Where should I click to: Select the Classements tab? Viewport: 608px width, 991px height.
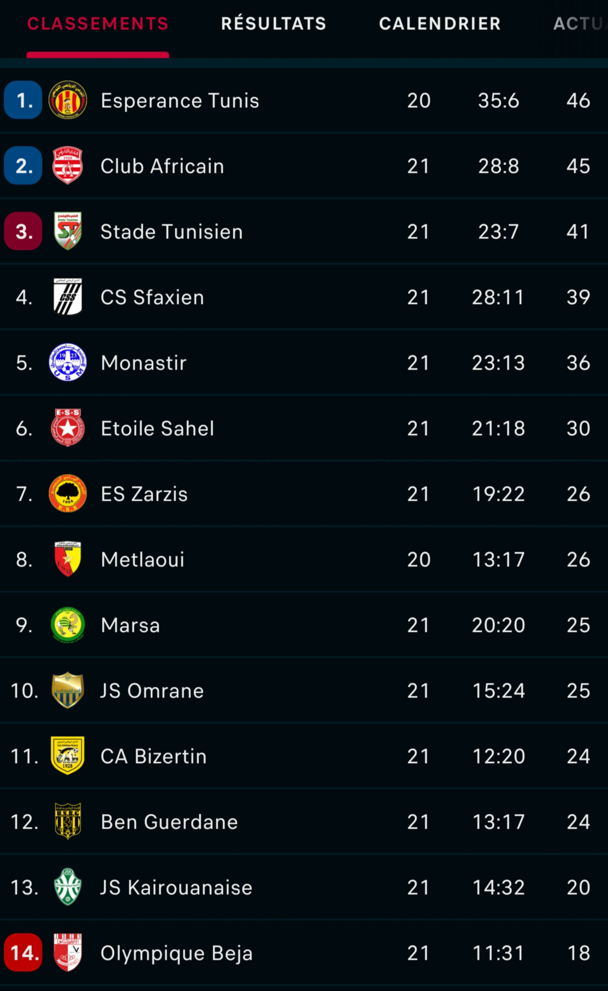[98, 23]
